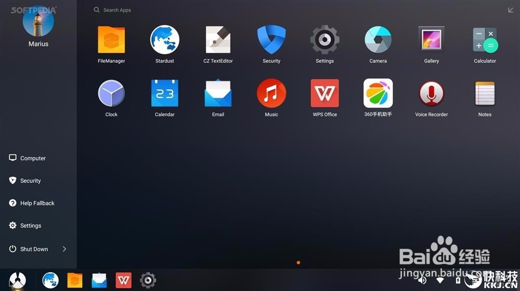
Task: Open CZ TextEditor in the app grid
Action: [218, 40]
